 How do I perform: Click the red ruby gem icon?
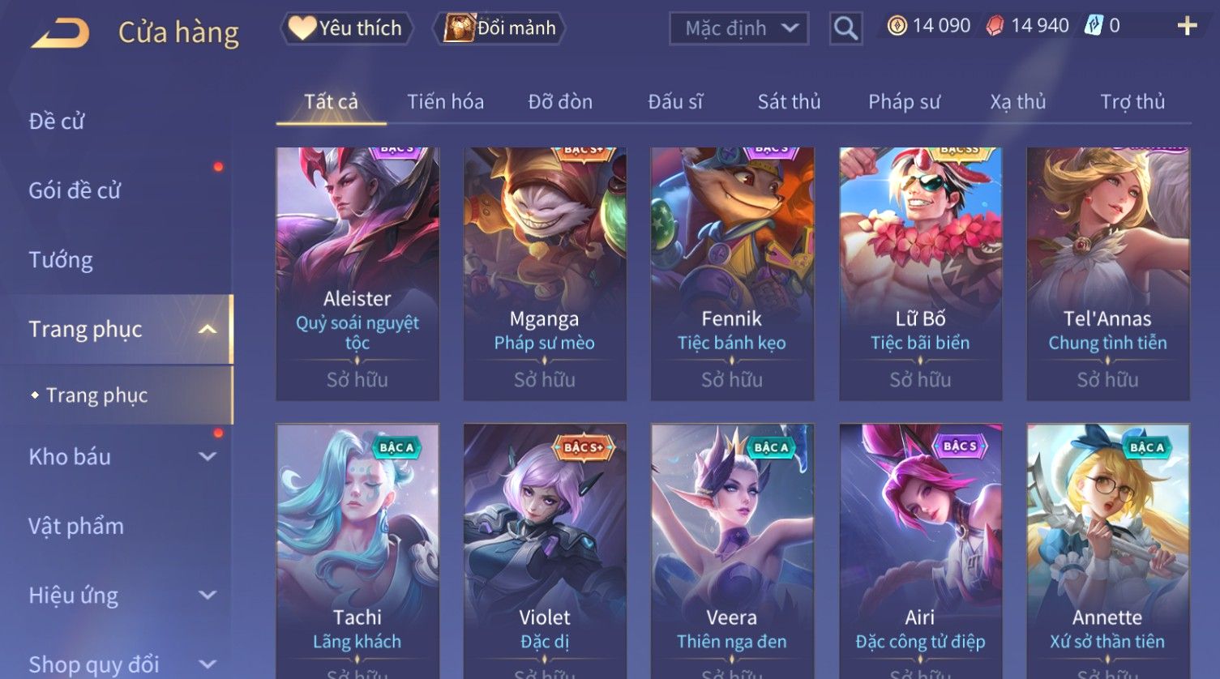(995, 26)
